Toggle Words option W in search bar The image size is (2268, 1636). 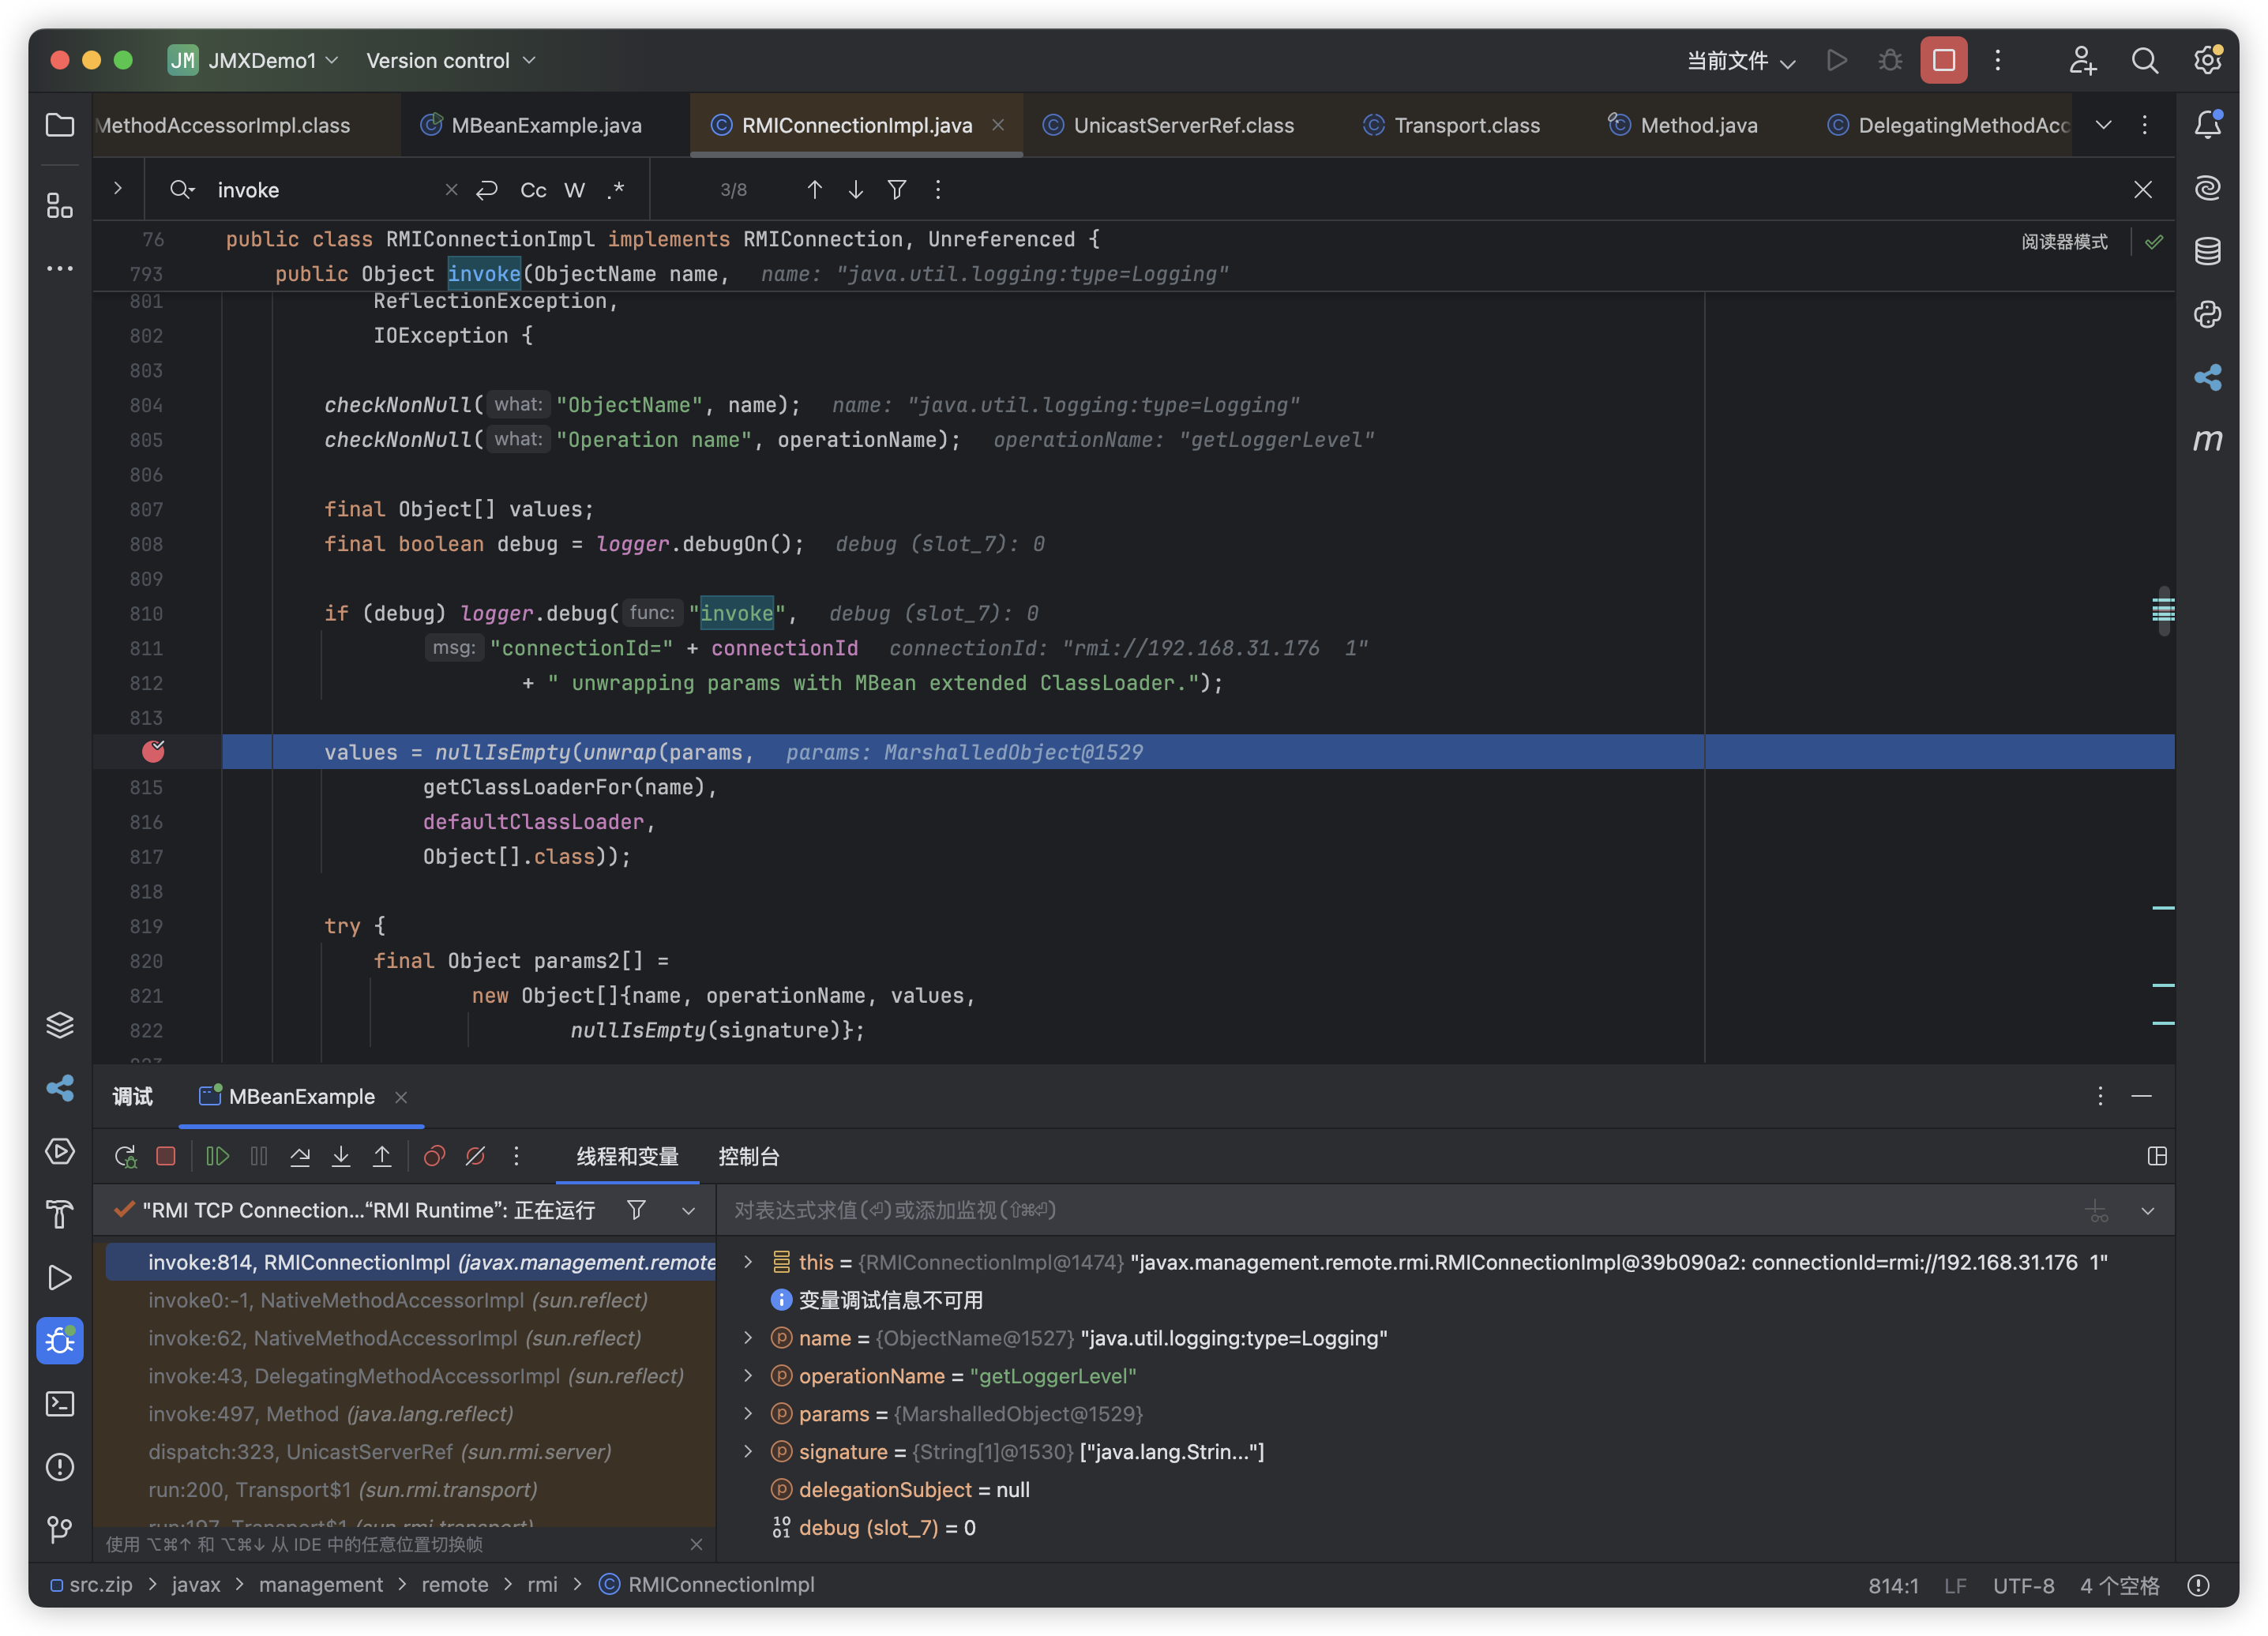[575, 190]
